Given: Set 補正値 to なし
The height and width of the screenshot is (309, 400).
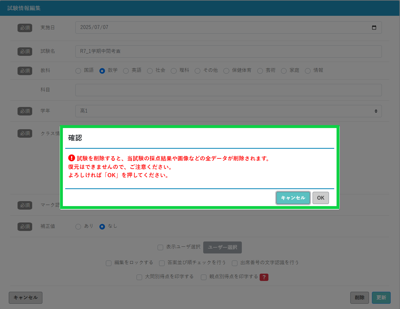Looking at the screenshot, I should (x=102, y=227).
